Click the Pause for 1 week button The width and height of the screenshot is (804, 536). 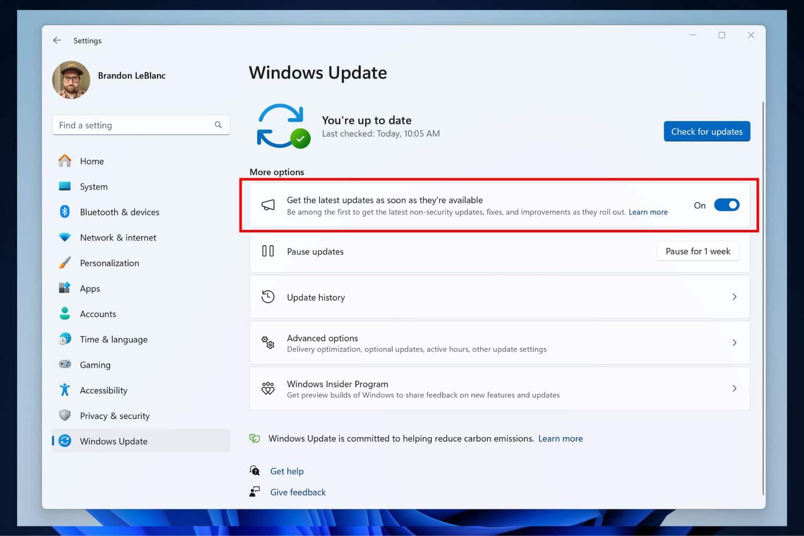click(698, 251)
